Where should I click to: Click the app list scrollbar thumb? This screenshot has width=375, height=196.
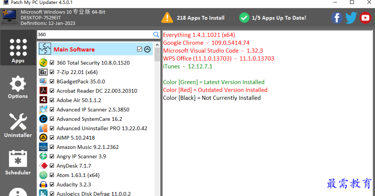point(157,55)
